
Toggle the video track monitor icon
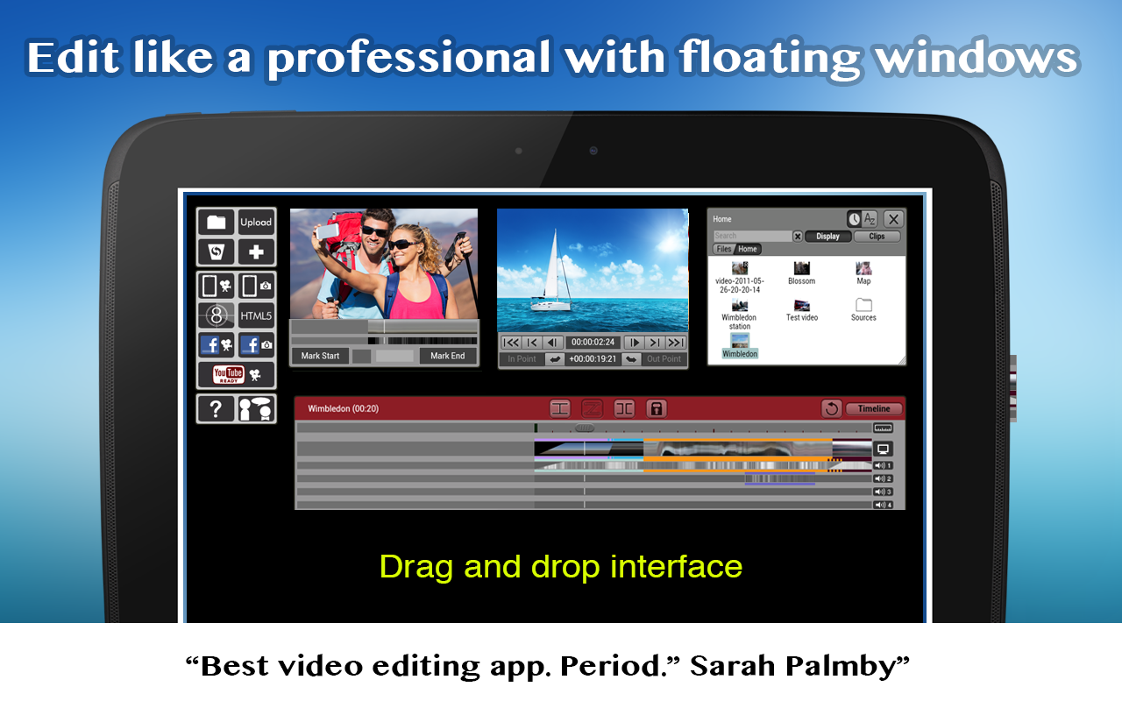pos(883,449)
